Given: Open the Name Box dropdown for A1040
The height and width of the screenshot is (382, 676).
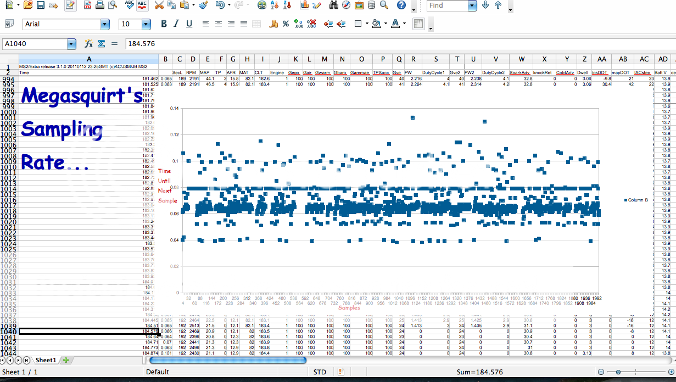Looking at the screenshot, I should point(71,44).
